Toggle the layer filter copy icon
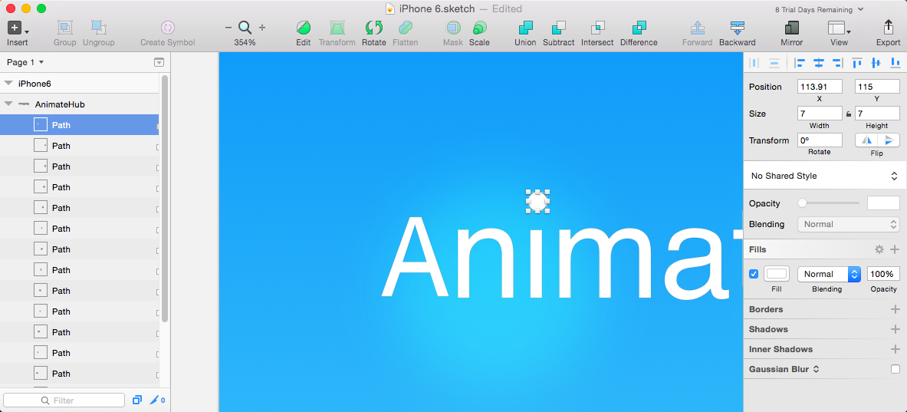The width and height of the screenshot is (907, 412). click(x=137, y=400)
